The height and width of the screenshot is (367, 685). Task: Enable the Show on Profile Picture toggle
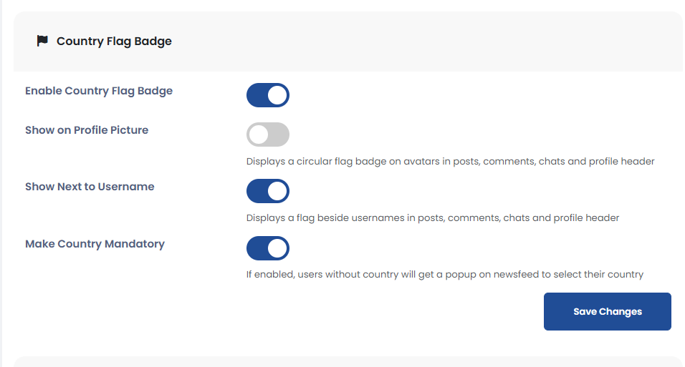click(x=268, y=134)
